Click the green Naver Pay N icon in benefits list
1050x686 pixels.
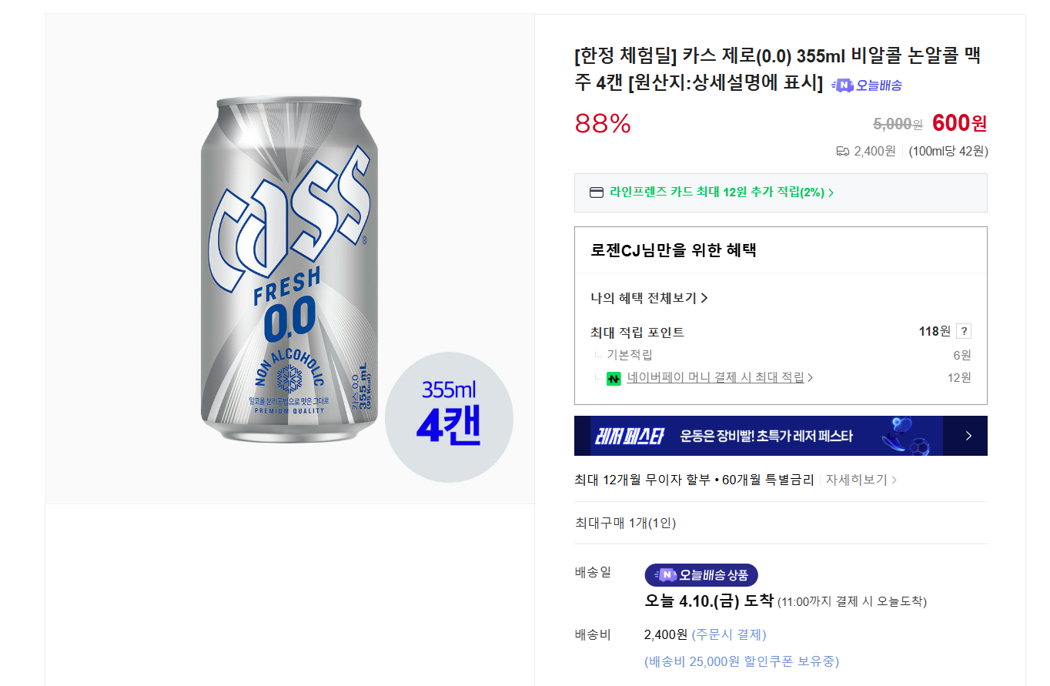pos(614,379)
